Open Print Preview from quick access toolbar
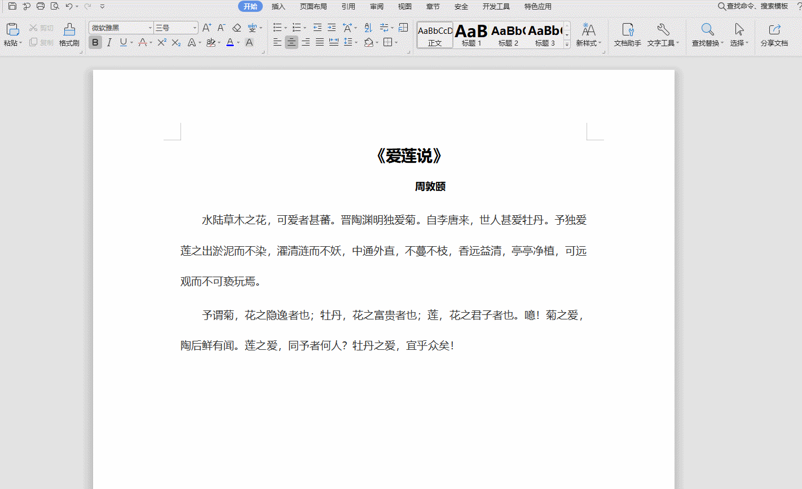Viewport: 802px width, 489px height. [55, 6]
